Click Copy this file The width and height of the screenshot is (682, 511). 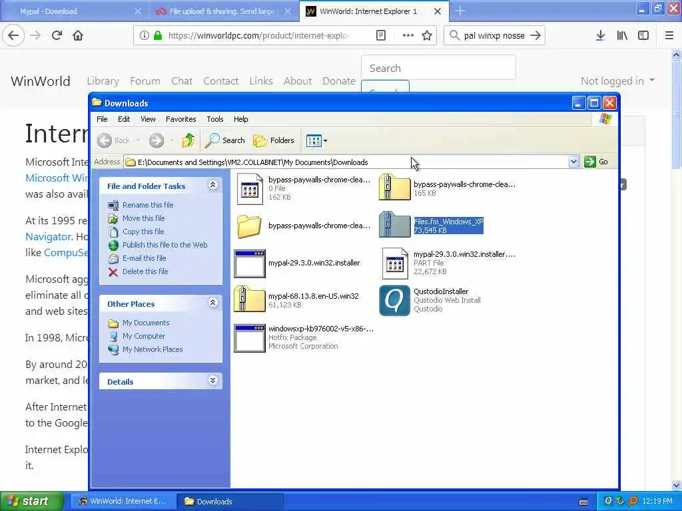click(143, 232)
